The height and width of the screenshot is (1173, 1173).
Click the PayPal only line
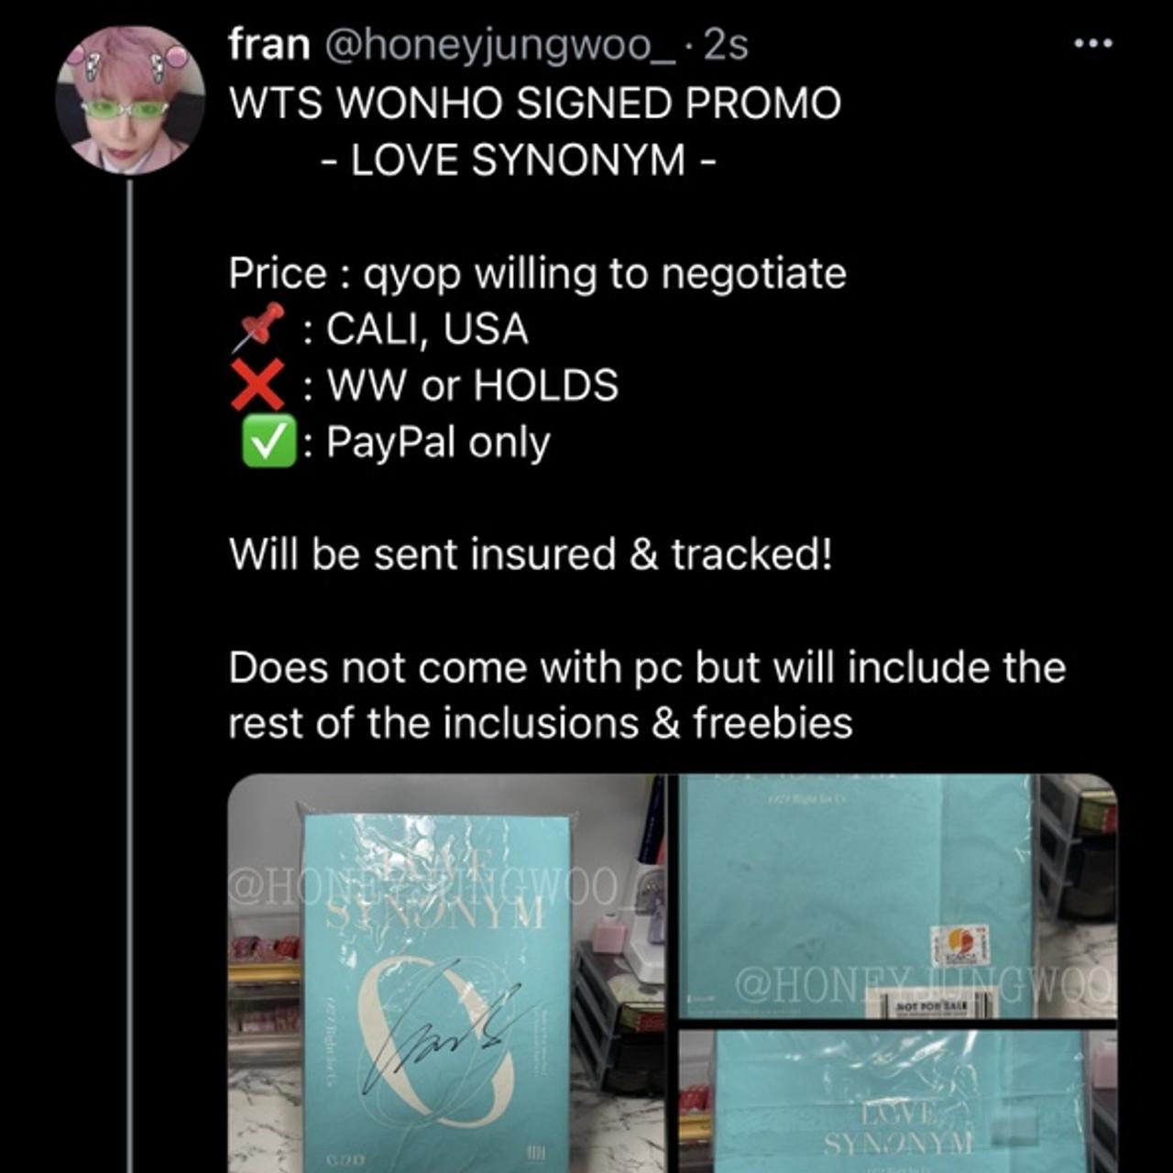395,443
